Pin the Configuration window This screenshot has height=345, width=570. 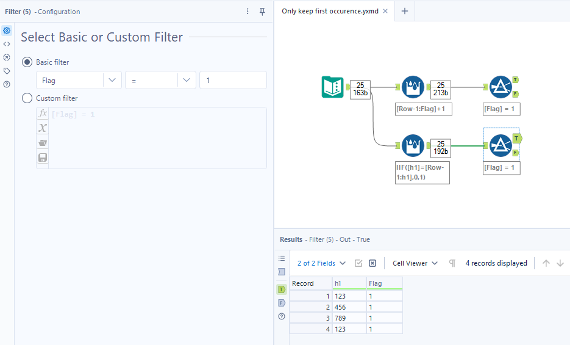click(262, 12)
